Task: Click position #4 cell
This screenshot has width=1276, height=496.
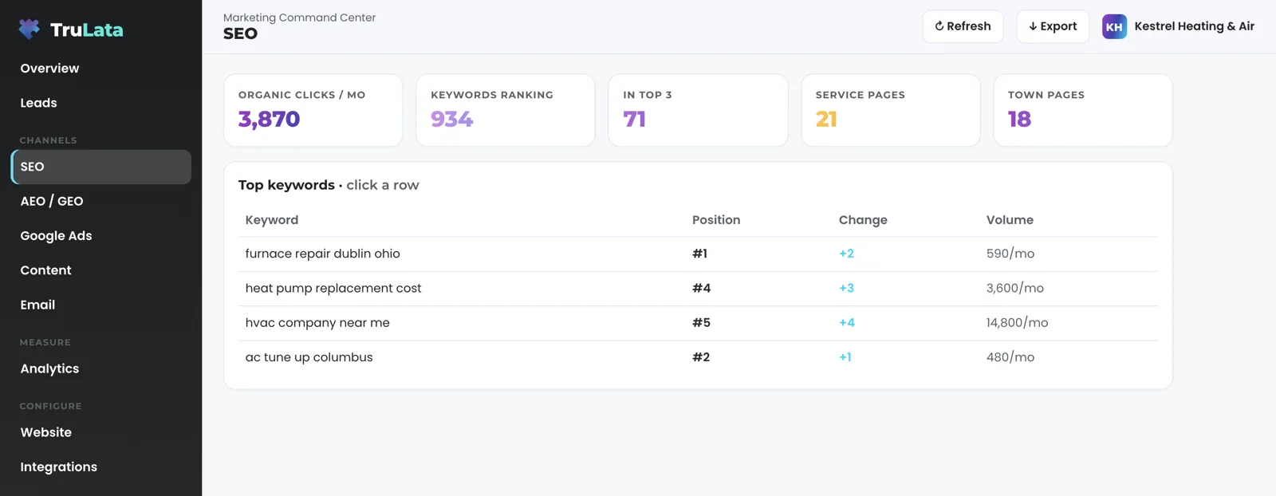Action: pyautogui.click(x=702, y=288)
